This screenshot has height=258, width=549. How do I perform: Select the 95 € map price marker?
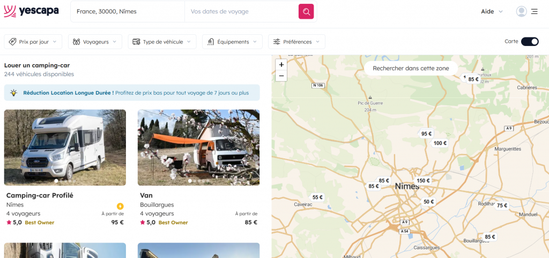(426, 133)
